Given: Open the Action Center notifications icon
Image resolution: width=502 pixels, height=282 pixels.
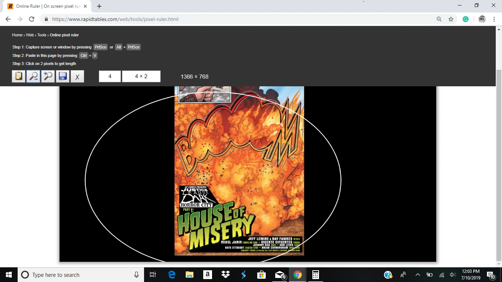Looking at the screenshot, I should pos(491,275).
